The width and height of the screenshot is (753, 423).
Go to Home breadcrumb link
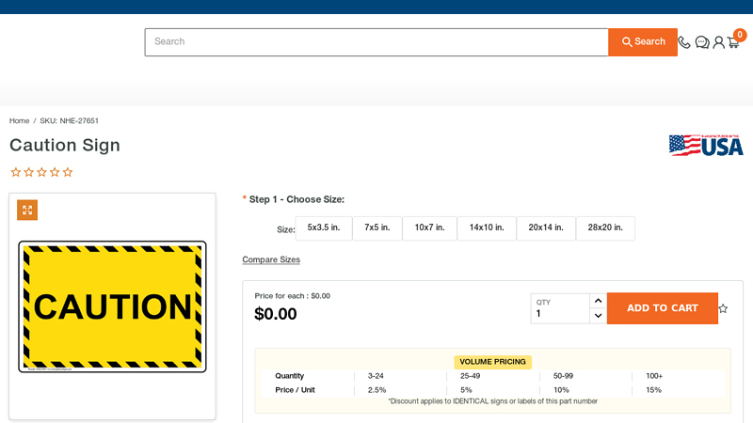point(19,121)
